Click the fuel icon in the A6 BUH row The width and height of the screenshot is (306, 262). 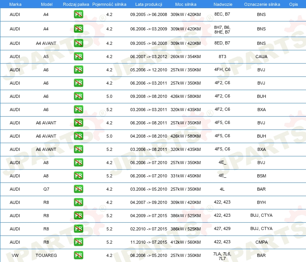(x=78, y=96)
